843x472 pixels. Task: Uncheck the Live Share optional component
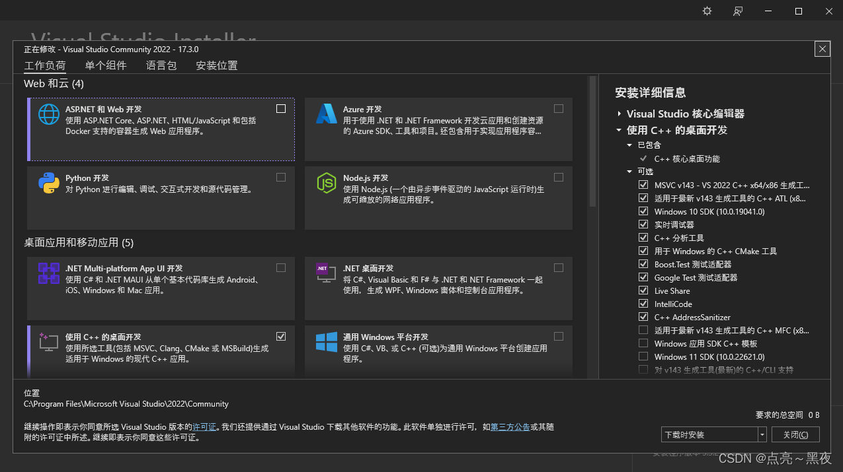click(x=643, y=290)
